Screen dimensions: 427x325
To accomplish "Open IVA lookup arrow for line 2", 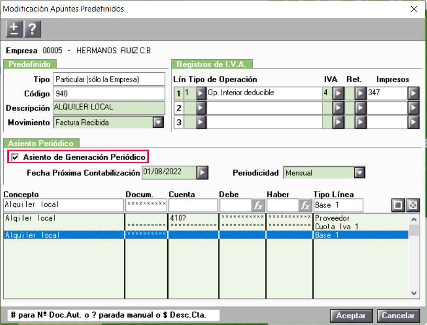I will point(338,108).
